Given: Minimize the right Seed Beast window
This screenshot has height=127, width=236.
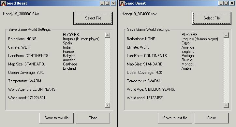Looking at the screenshot, I should (x=221, y=3).
